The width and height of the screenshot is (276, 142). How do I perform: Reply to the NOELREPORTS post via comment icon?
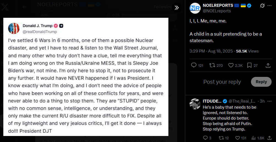coord(194,65)
